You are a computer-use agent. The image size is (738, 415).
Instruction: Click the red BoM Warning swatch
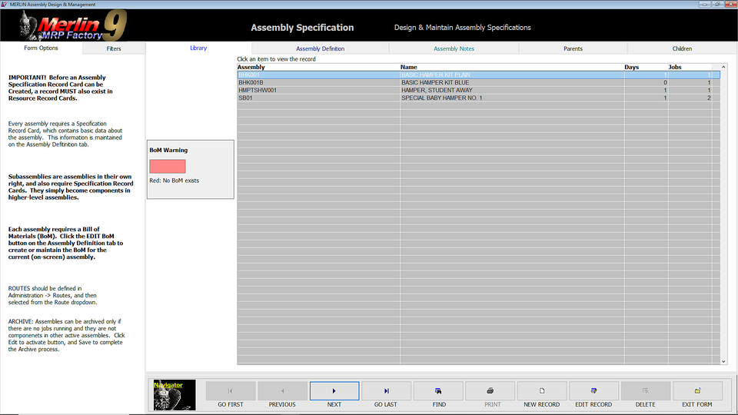168,166
